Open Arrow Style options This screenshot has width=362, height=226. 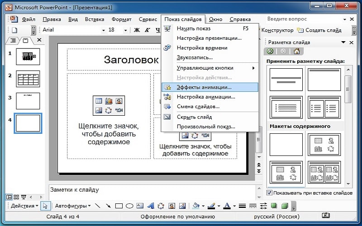coord(263,206)
